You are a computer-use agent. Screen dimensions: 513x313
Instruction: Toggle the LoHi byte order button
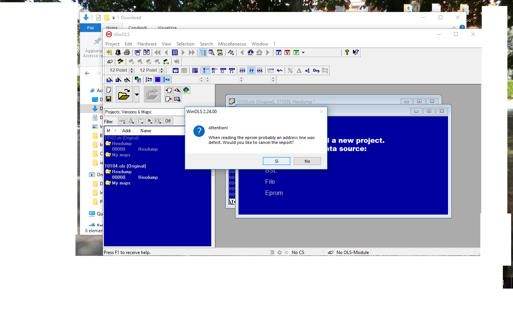pyautogui.click(x=271, y=70)
